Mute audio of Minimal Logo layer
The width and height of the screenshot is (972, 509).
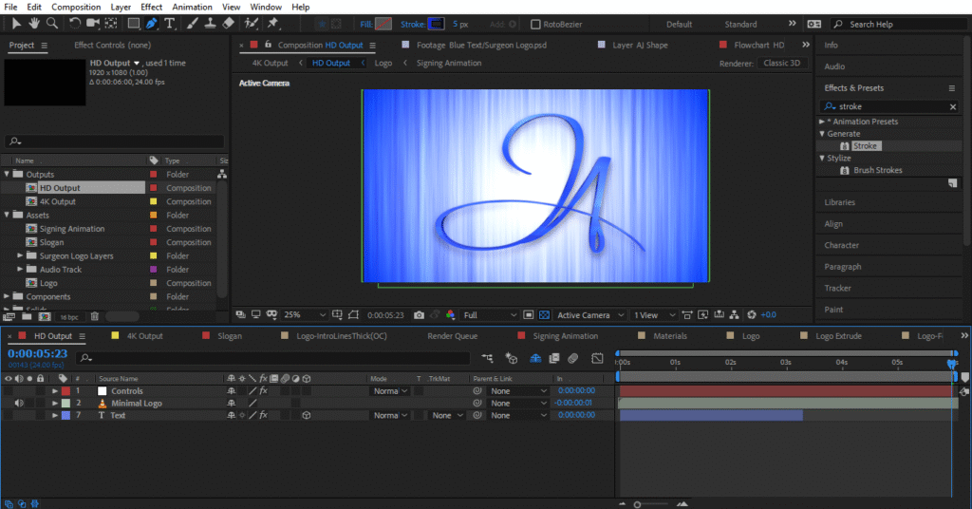click(19, 403)
